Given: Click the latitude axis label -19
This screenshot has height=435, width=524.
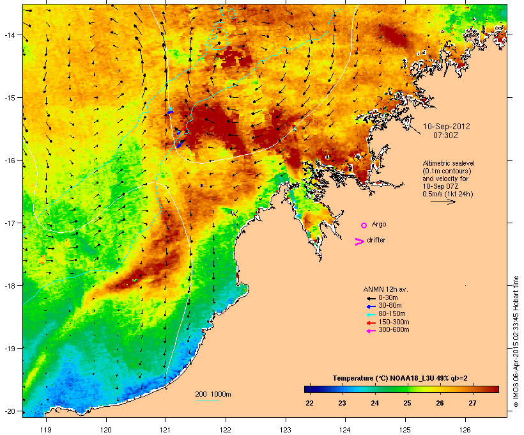Looking at the screenshot, I should (10, 348).
